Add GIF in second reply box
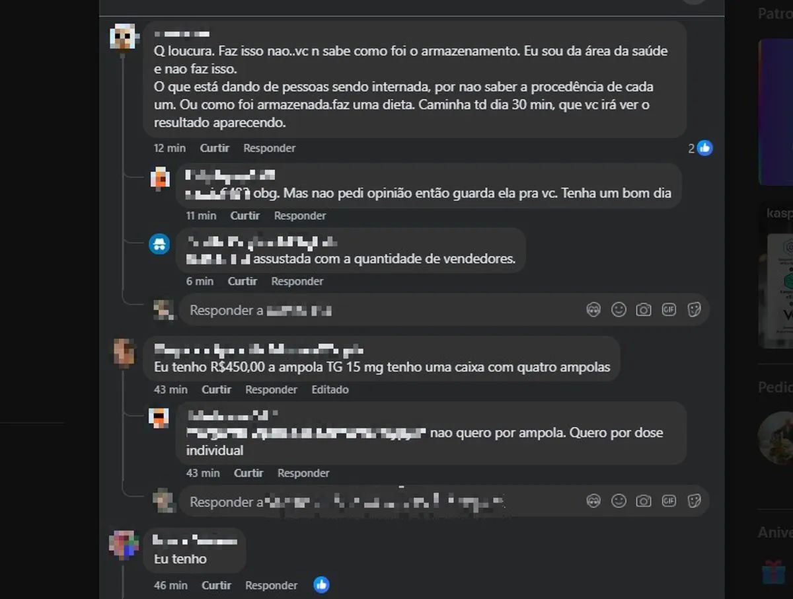Viewport: 793px width, 599px height. 669,501
